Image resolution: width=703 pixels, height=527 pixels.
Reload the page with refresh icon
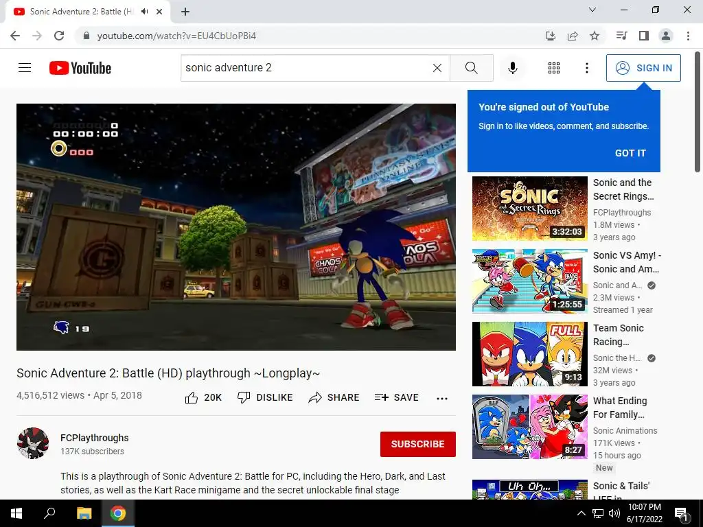tap(59, 36)
